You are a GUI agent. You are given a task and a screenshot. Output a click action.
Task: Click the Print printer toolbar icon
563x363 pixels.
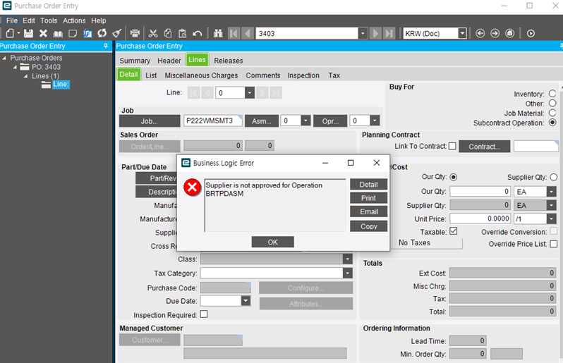point(135,33)
